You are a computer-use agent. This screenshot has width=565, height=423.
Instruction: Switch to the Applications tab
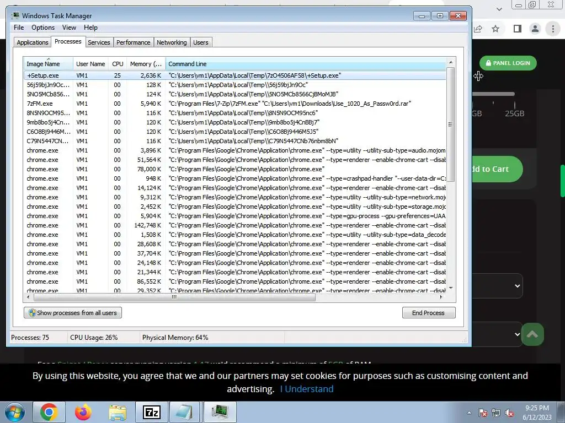tap(33, 42)
